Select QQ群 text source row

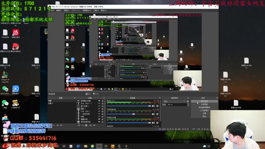point(90,117)
